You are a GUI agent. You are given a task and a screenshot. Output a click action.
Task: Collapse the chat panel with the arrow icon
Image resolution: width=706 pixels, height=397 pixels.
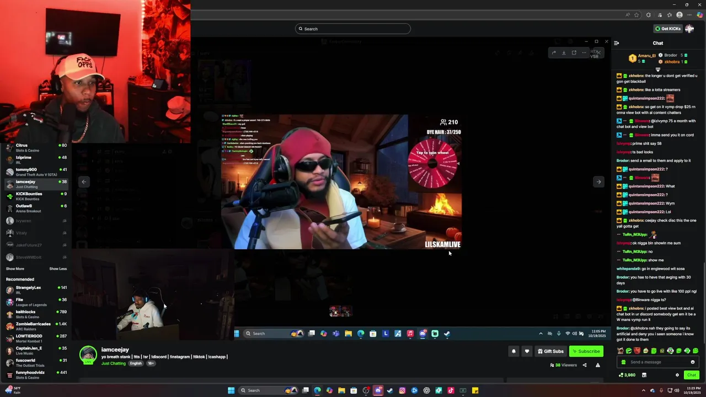click(617, 43)
